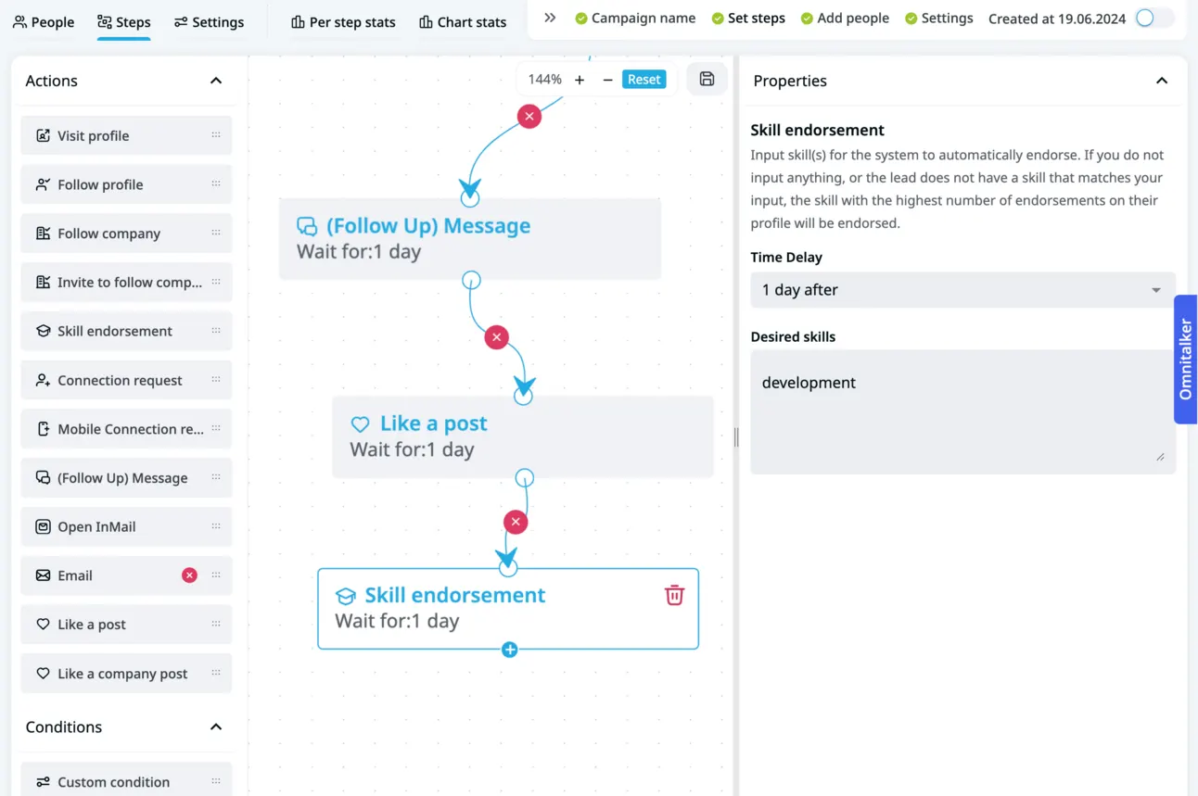1198x796 pixels.
Task: Click the output port of Like a post node
Action: coord(525,478)
